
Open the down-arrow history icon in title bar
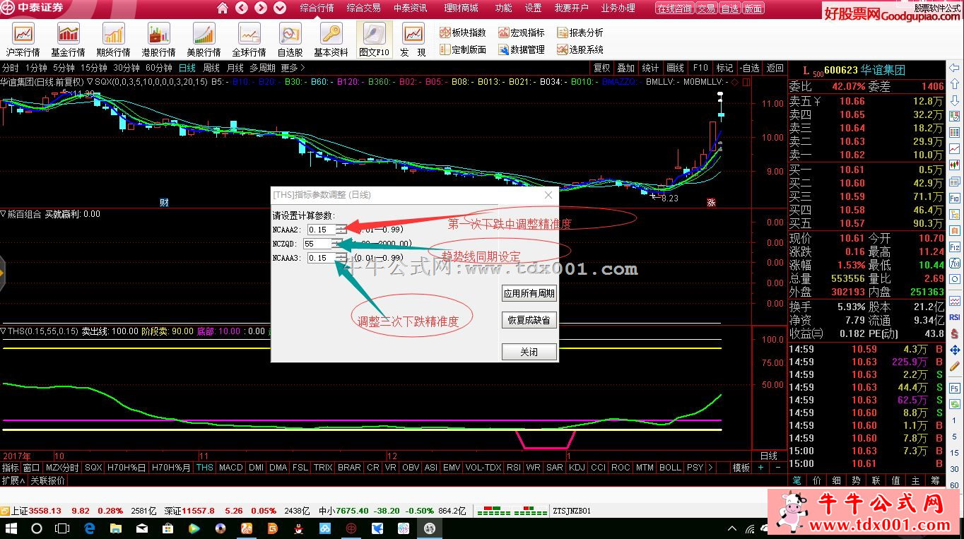280,8
